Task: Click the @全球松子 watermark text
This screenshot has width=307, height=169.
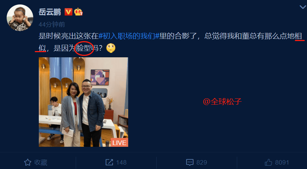Action: click(x=222, y=102)
